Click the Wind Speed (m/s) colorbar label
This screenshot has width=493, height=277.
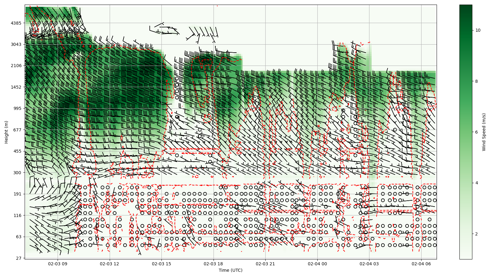click(484, 132)
